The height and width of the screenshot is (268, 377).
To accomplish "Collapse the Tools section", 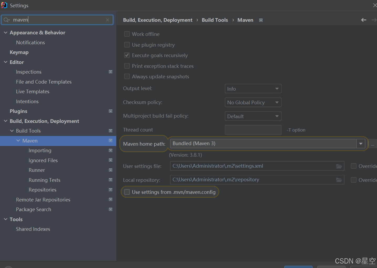I will pyautogui.click(x=6, y=219).
